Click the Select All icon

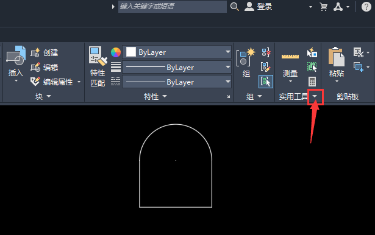coord(312,67)
